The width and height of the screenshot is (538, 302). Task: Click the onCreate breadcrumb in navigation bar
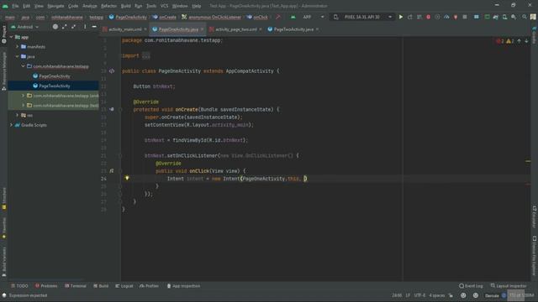pos(164,17)
